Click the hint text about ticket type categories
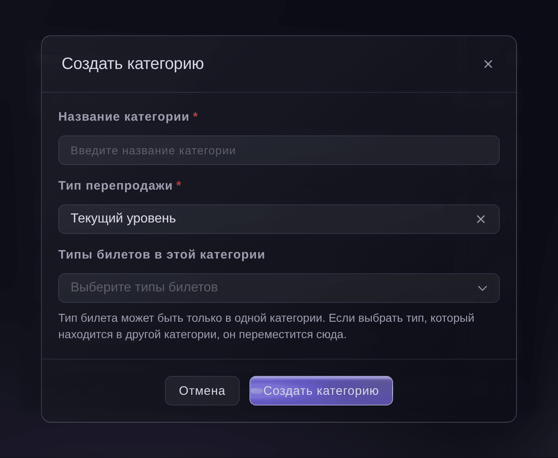Screen dimensions: 558x458 coord(266,326)
